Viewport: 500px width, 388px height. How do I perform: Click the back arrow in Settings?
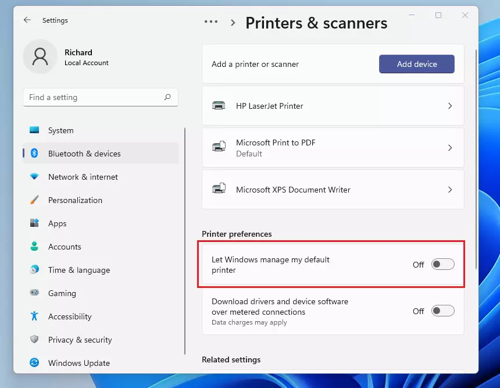point(27,20)
